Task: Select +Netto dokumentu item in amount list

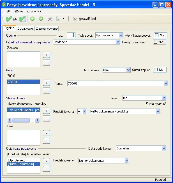Action: tap(24, 110)
